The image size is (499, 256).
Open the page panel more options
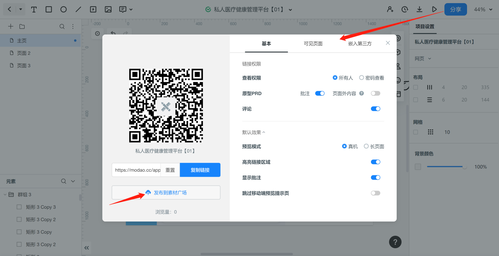pos(73,26)
